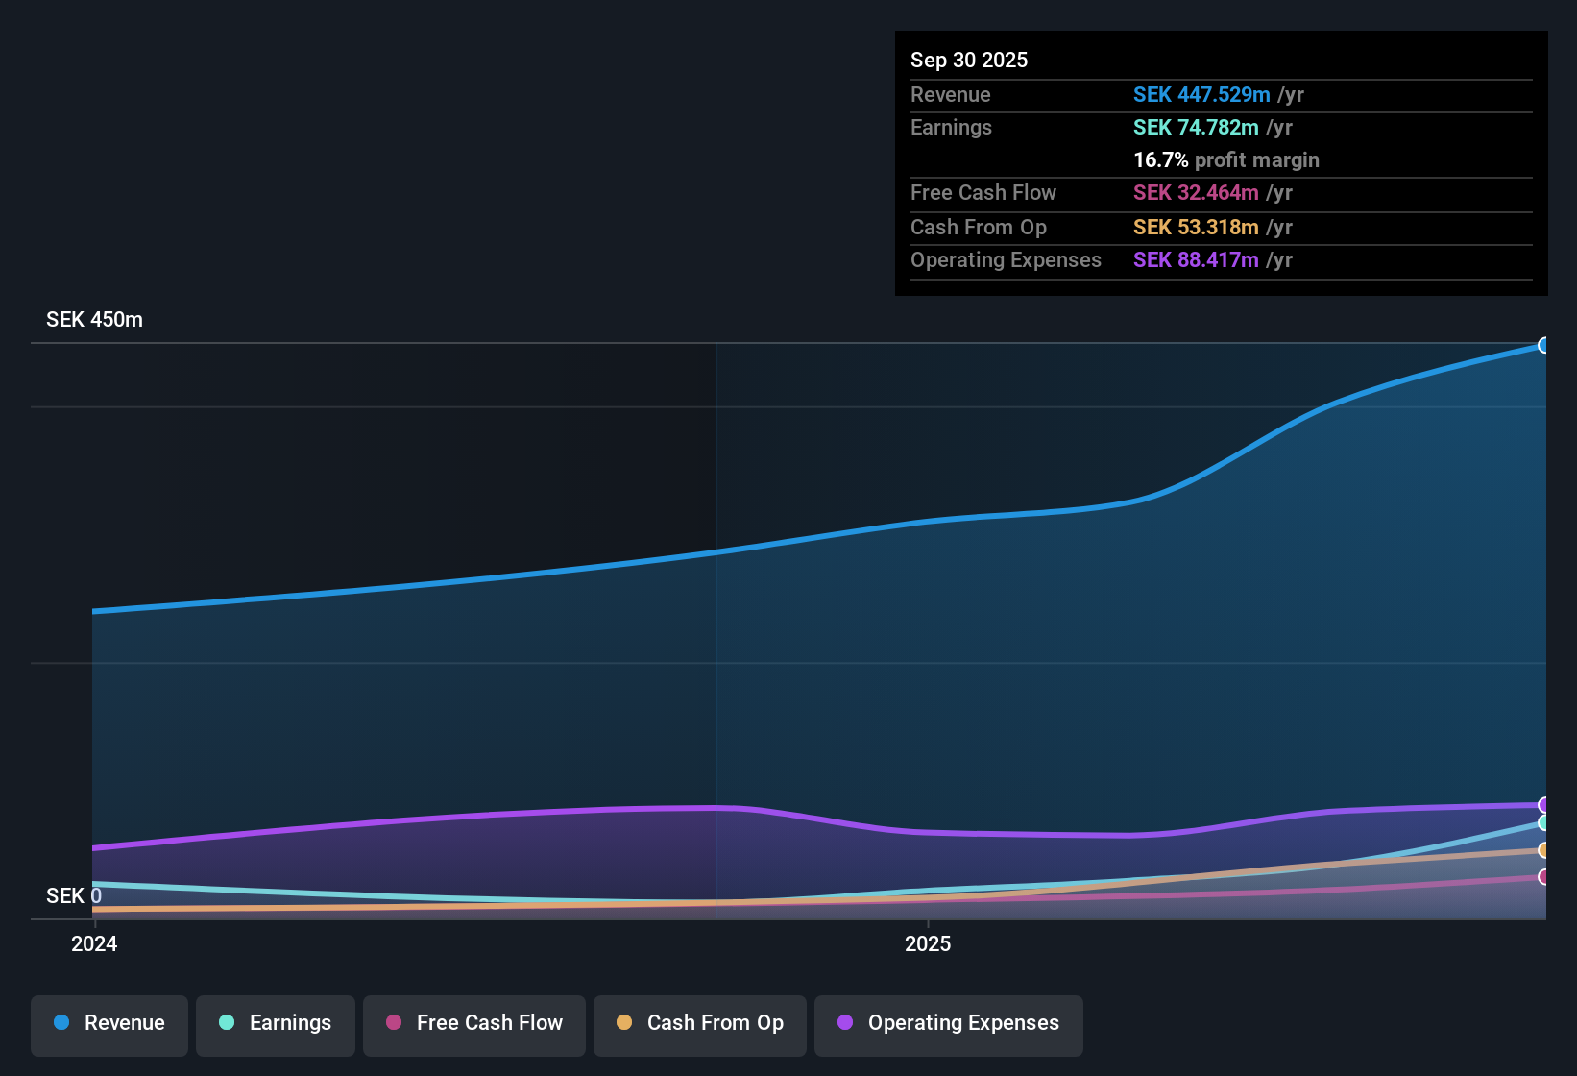Click the blue Revenue legend dot
The image size is (1577, 1076).
click(61, 1023)
